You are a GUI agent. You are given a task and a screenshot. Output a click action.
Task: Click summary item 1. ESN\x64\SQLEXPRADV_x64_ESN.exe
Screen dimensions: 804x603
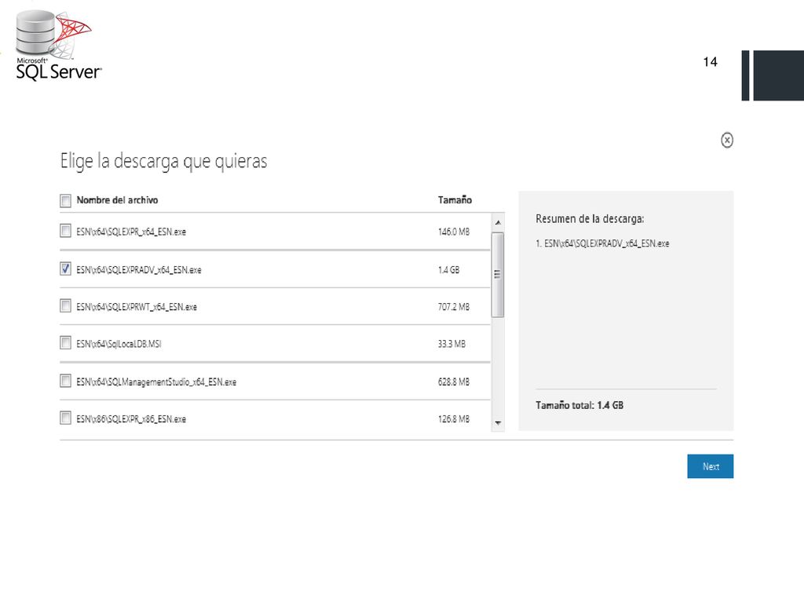coord(602,243)
